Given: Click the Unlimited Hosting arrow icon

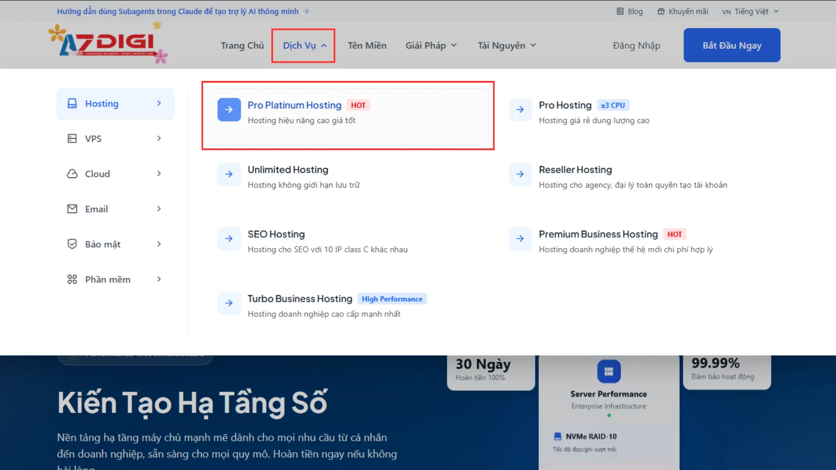Looking at the screenshot, I should pyautogui.click(x=229, y=174).
